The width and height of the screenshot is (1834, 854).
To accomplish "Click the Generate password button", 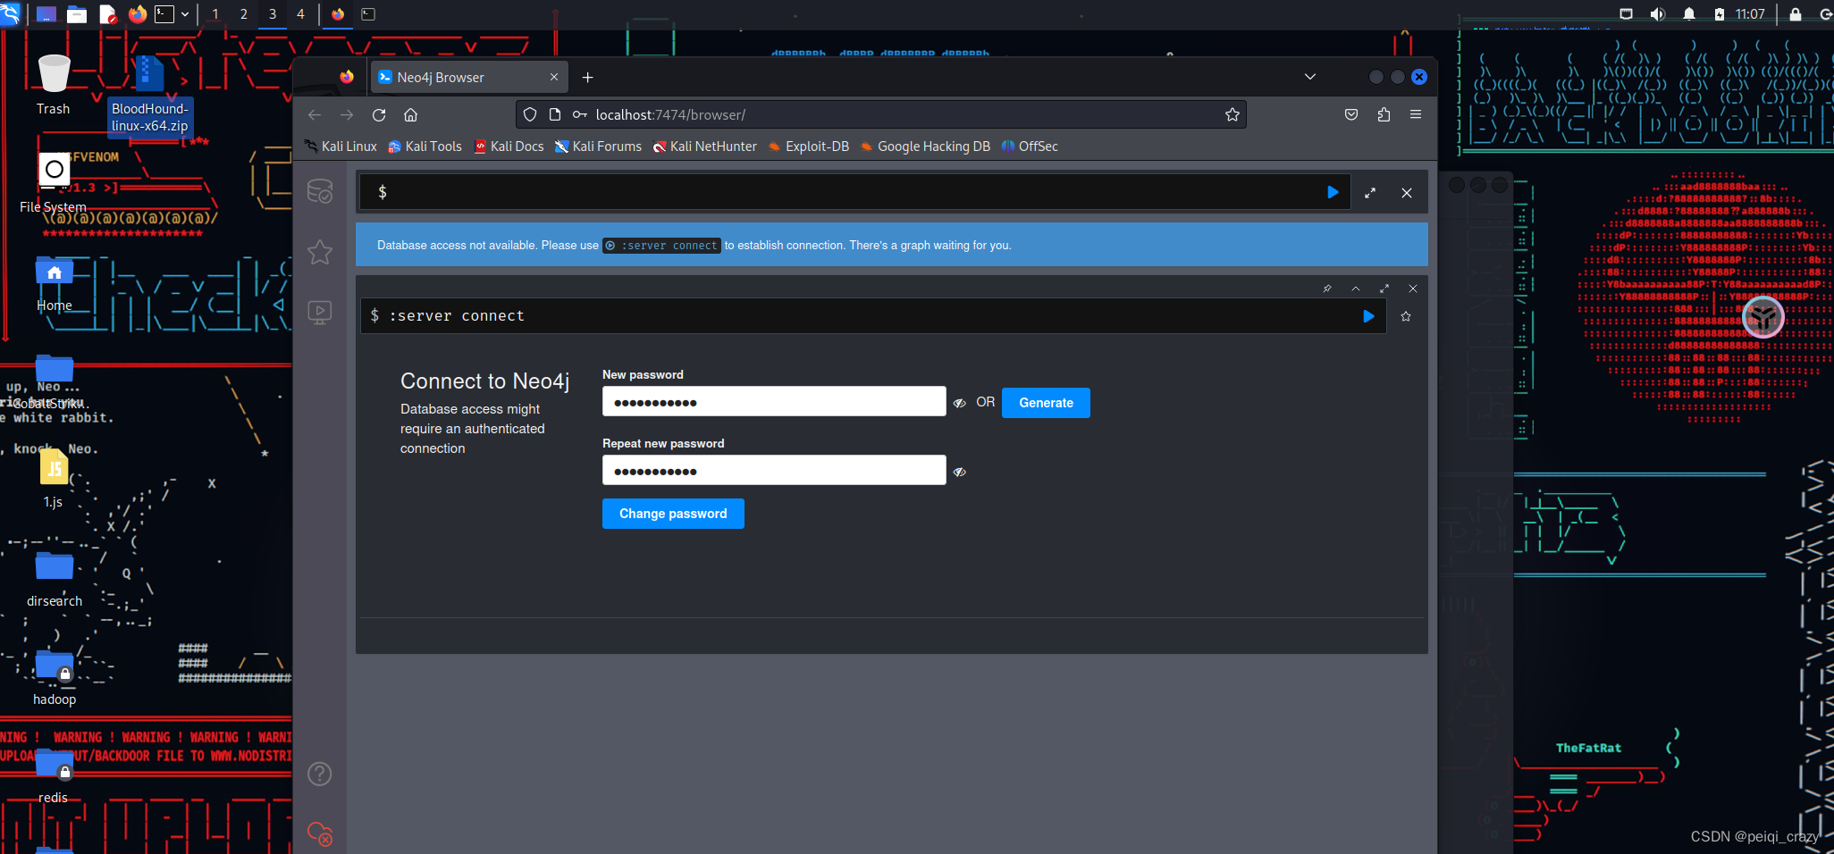I will [1046, 403].
